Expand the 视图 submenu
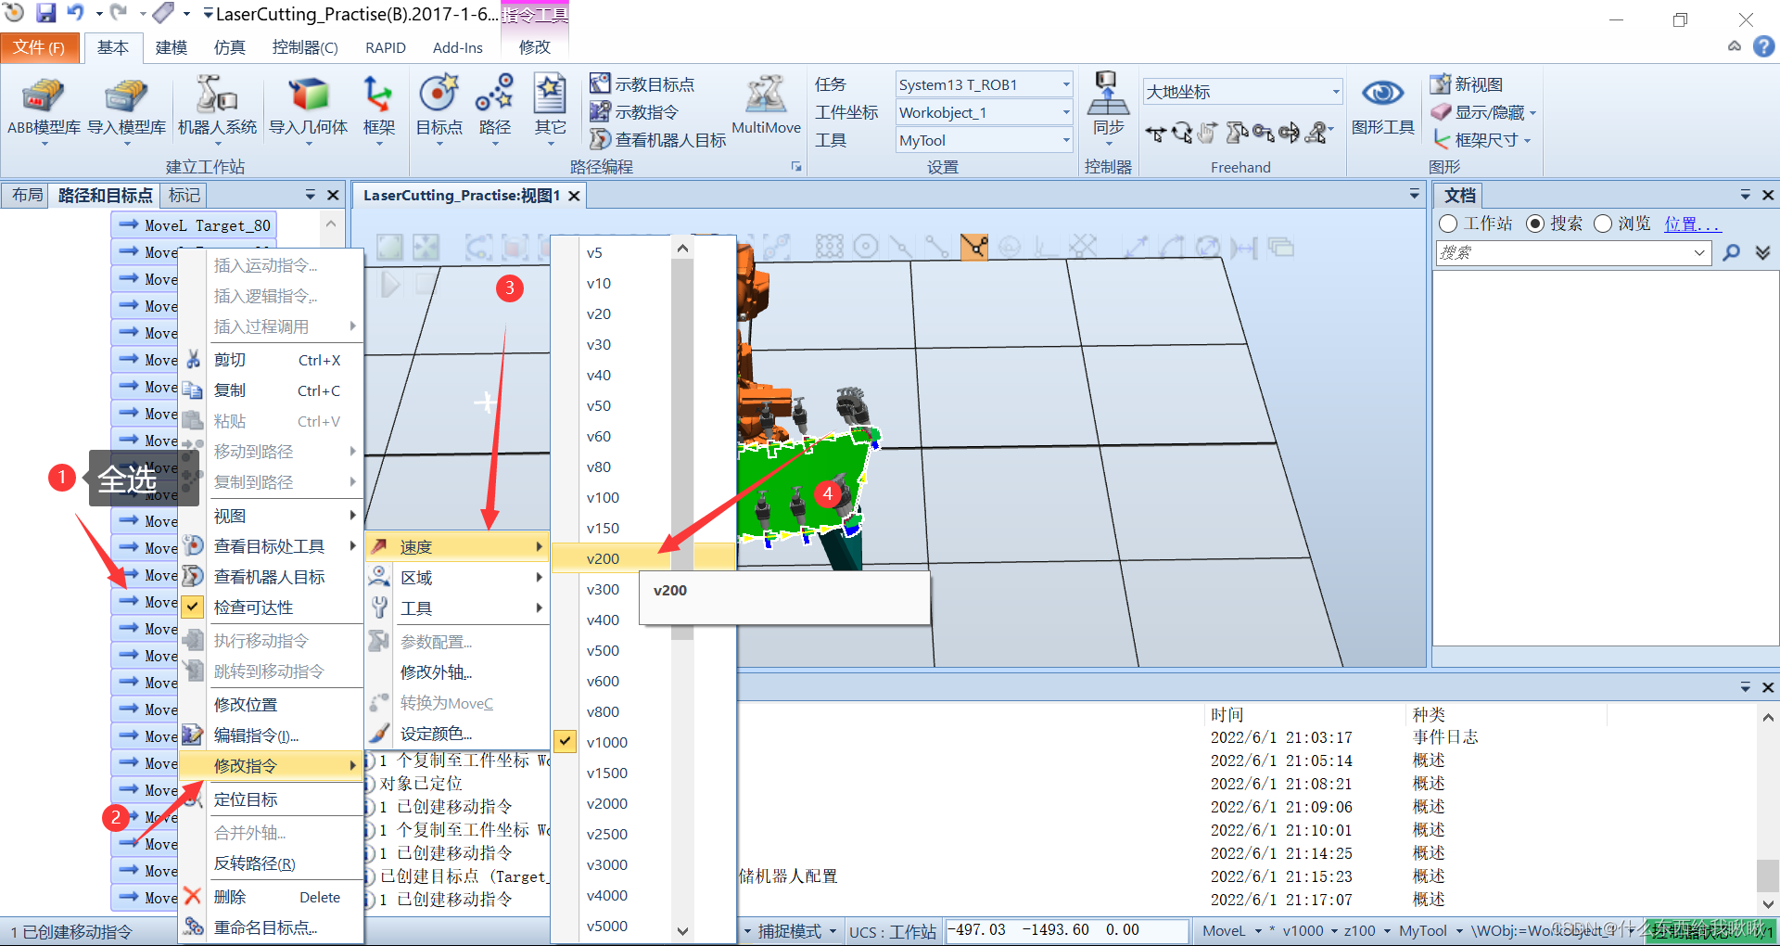Image resolution: width=1780 pixels, height=946 pixels. (271, 516)
